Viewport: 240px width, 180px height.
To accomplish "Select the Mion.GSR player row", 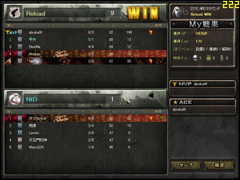I will pyautogui.click(x=85, y=147).
